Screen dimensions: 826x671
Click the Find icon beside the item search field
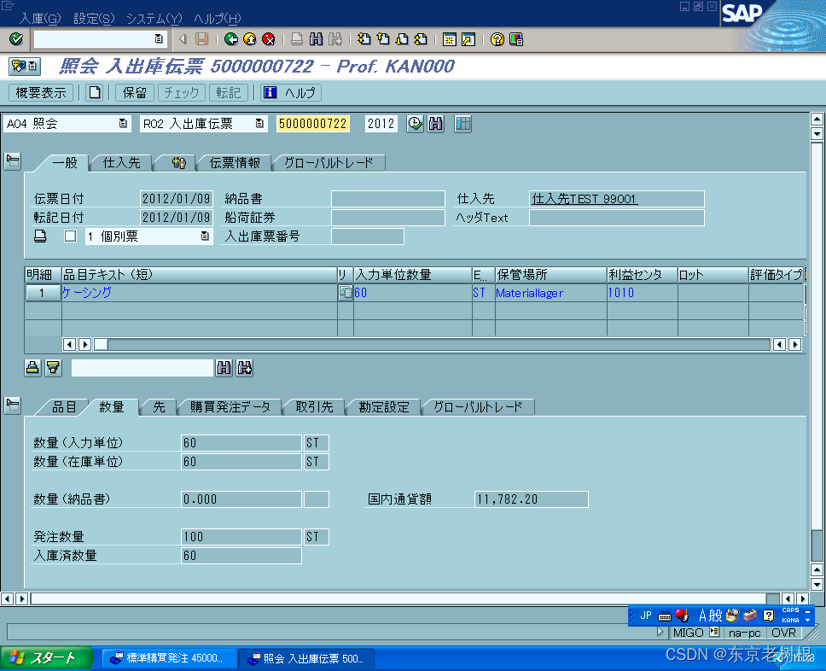224,367
